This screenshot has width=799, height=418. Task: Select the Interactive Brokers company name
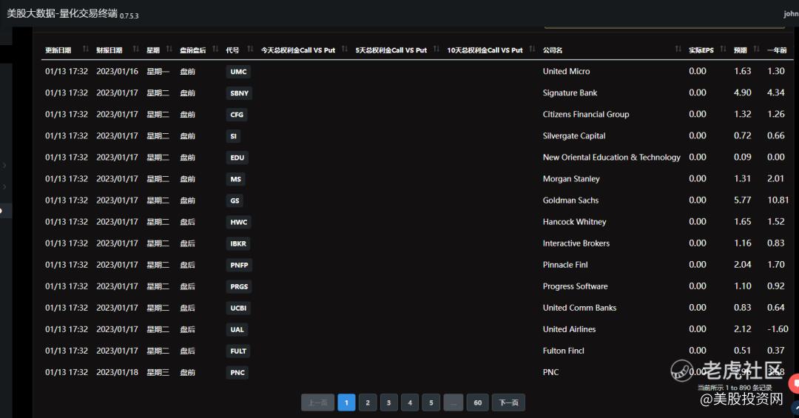576,243
